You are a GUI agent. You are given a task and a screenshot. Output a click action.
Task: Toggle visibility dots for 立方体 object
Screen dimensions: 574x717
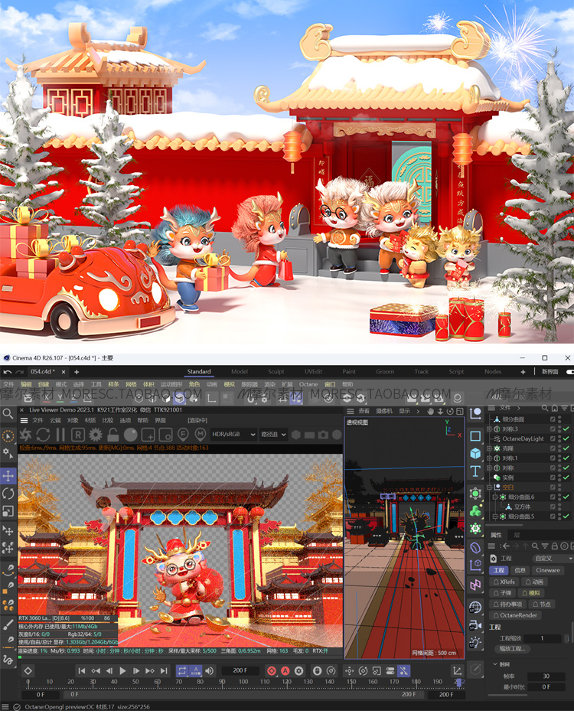[x=559, y=507]
